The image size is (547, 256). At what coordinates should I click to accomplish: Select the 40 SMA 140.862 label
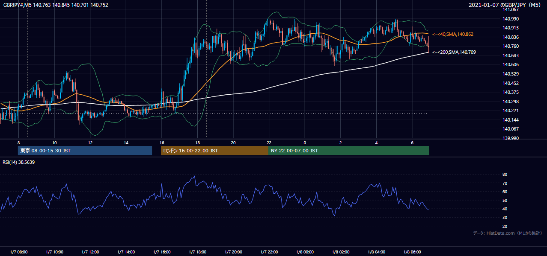[453, 34]
